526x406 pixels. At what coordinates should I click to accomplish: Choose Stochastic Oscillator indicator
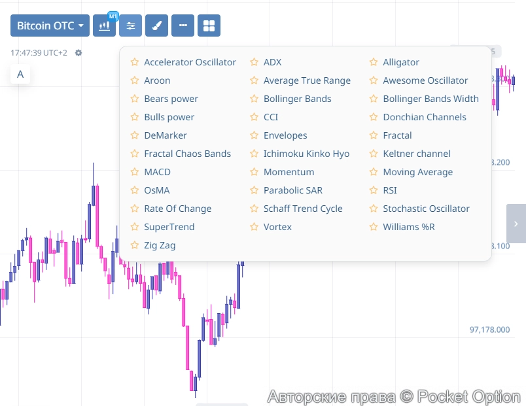[426, 209]
